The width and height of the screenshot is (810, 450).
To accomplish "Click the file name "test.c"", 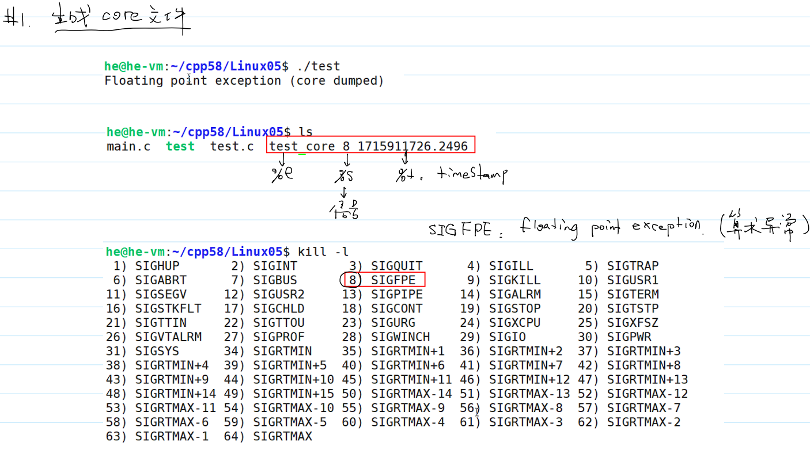I will (232, 146).
